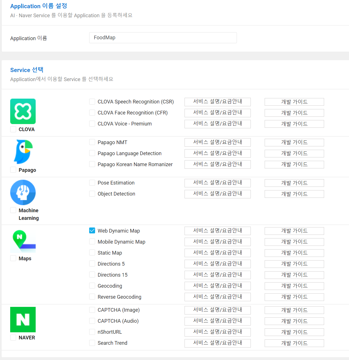
Task: Uncheck the Web Dynamic Map checkbox
Action: (x=92, y=231)
